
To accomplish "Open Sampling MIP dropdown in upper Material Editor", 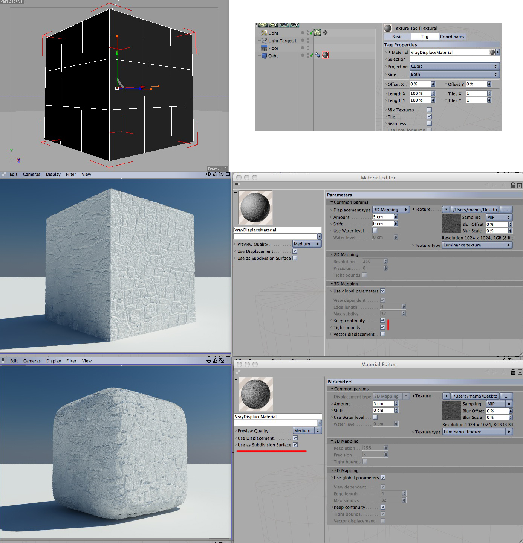I will coord(499,217).
